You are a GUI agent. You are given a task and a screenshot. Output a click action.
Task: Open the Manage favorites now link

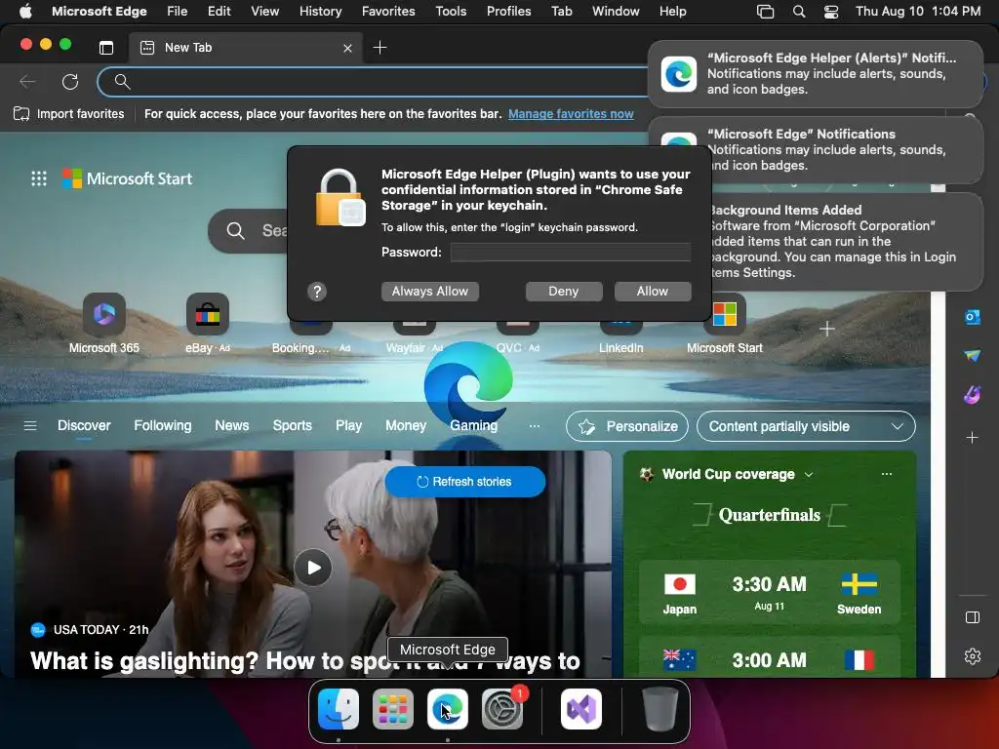pos(571,114)
